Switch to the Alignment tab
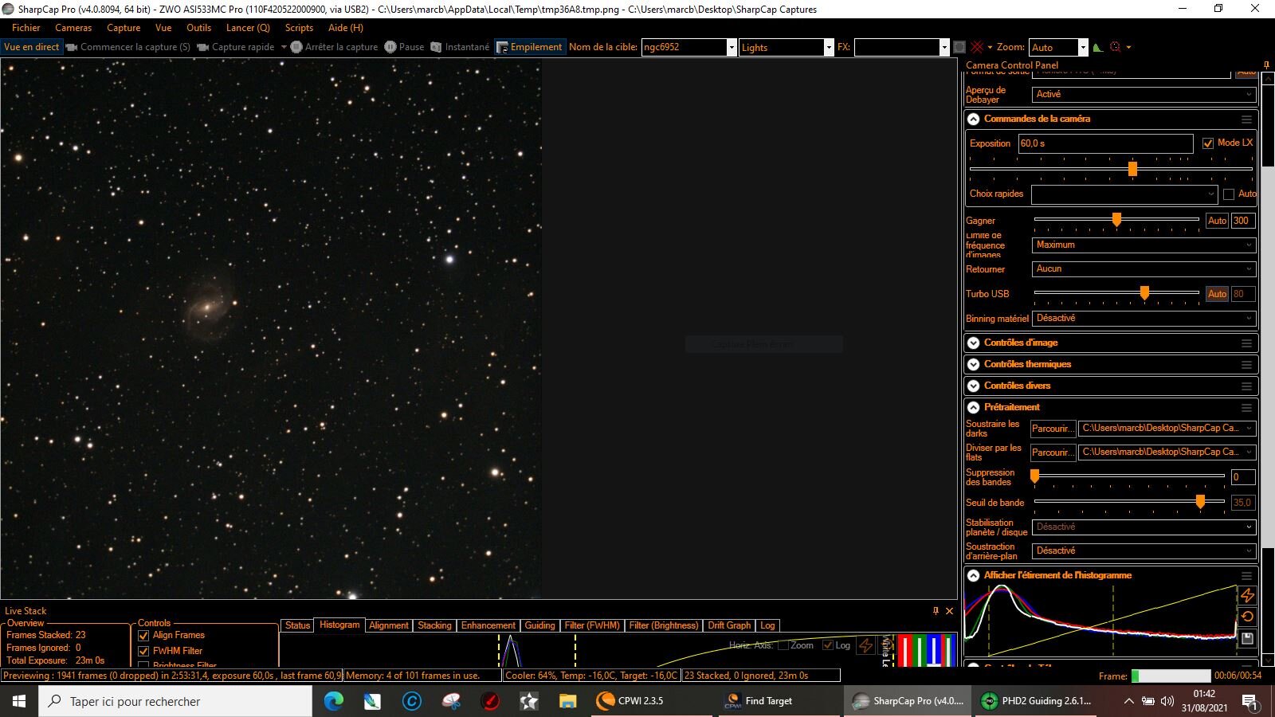Viewport: 1275px width, 717px height. pos(389,625)
